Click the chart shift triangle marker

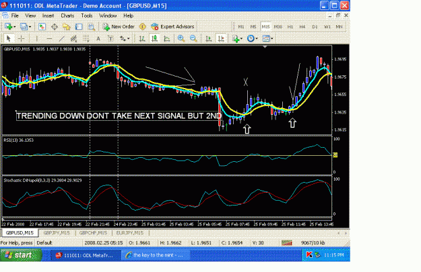[265, 47]
